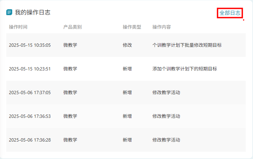The image size is (253, 159).
Task: Click the 操作类型 column header
Action: click(x=132, y=27)
